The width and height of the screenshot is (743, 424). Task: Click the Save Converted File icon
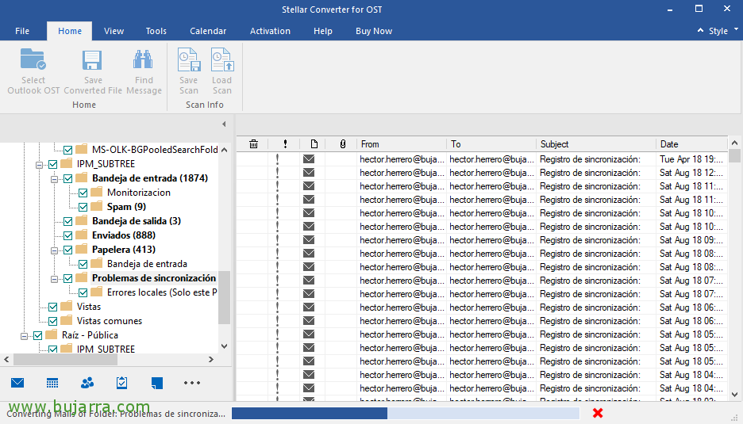click(93, 61)
